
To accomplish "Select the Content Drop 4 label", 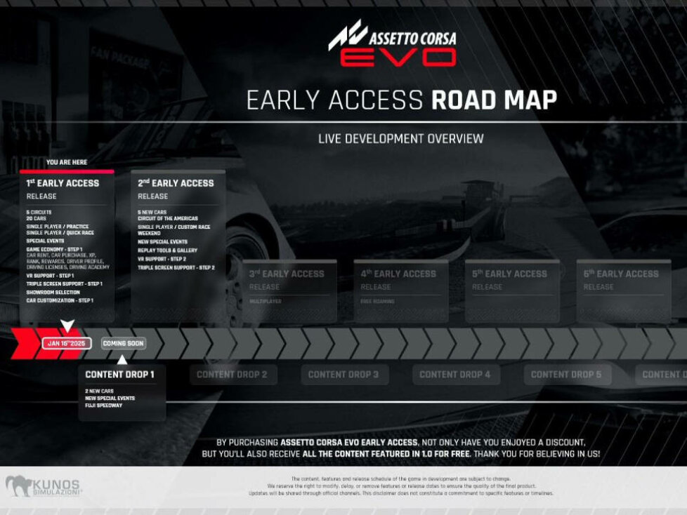I will coord(456,375).
